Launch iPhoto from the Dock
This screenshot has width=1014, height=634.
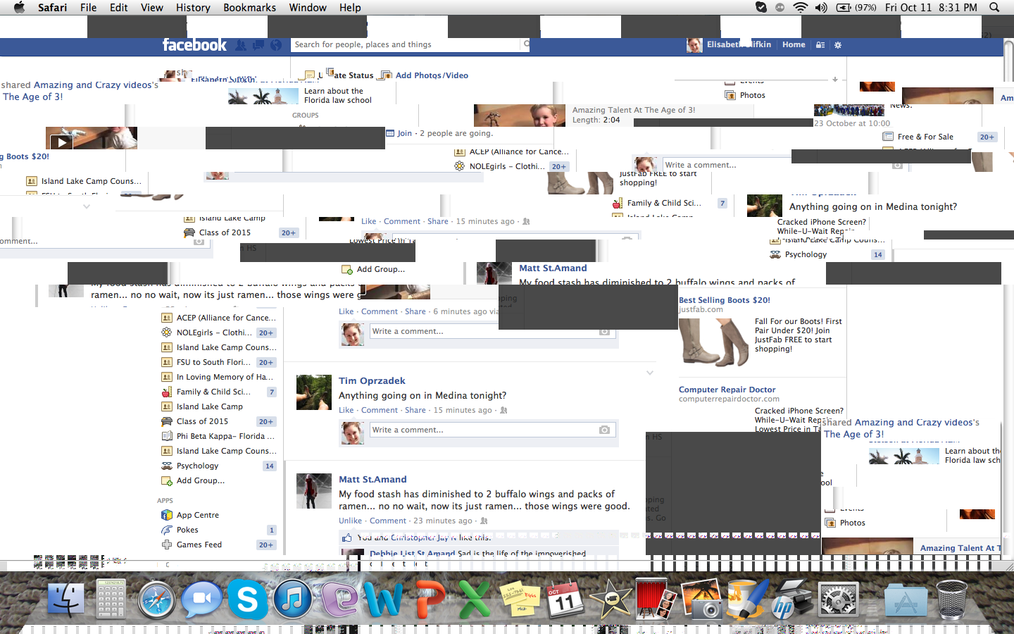click(x=701, y=600)
